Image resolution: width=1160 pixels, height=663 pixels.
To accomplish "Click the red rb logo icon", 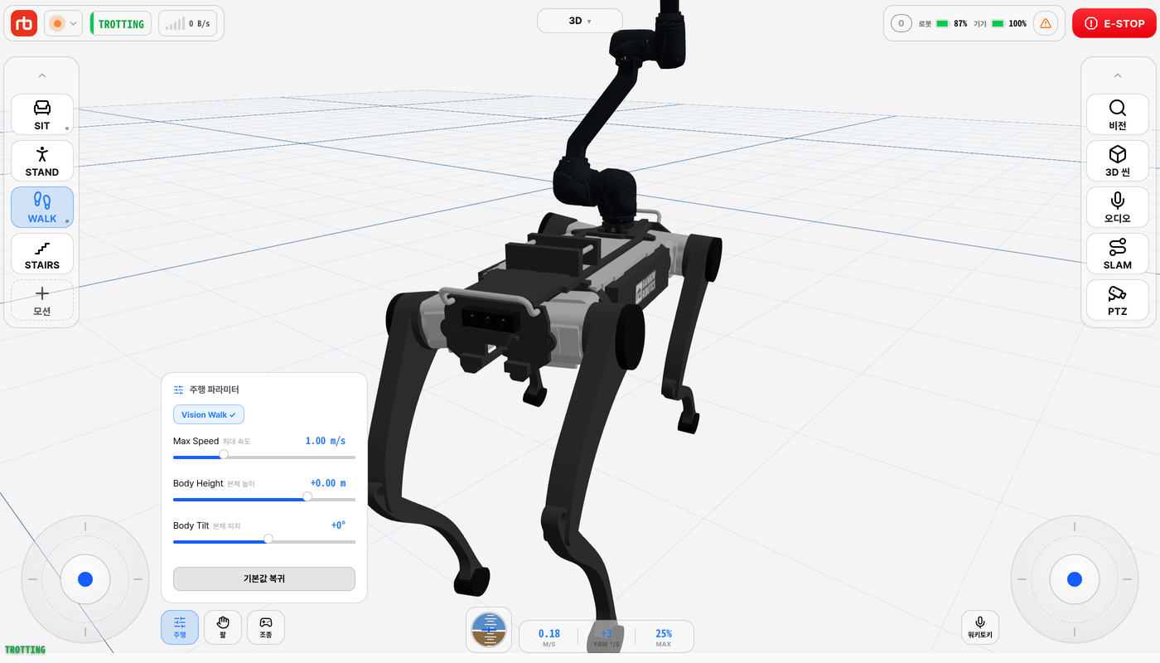I will pyautogui.click(x=24, y=23).
